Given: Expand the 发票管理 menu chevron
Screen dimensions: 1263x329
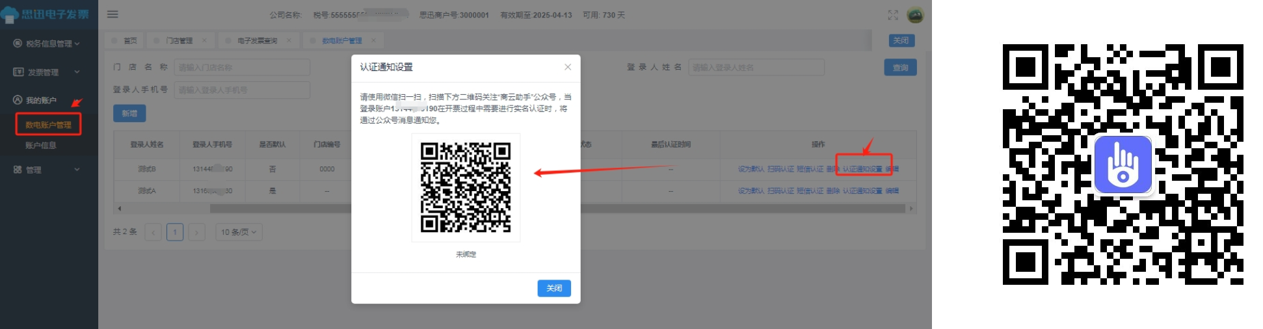Looking at the screenshot, I should pos(77,72).
